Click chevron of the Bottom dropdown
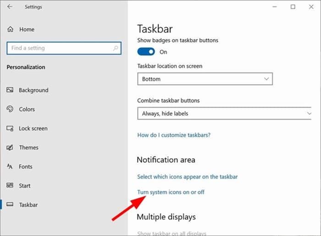Viewport: 321px width, 236px height. coord(266,79)
